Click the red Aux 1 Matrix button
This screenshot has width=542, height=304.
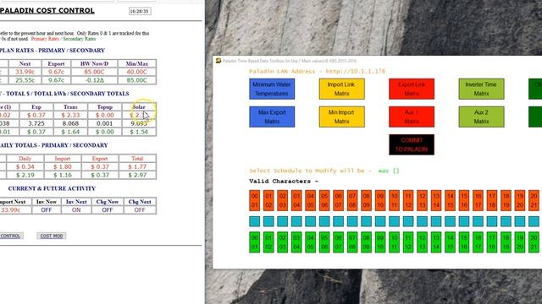[x=412, y=117]
